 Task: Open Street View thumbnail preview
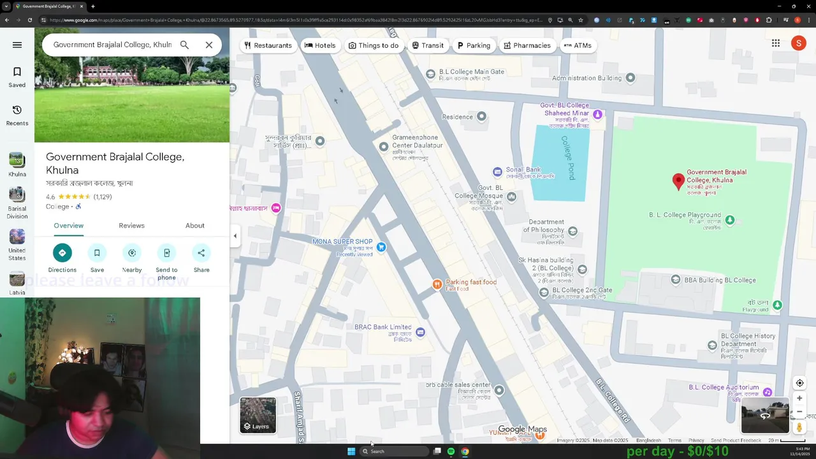[765, 415]
